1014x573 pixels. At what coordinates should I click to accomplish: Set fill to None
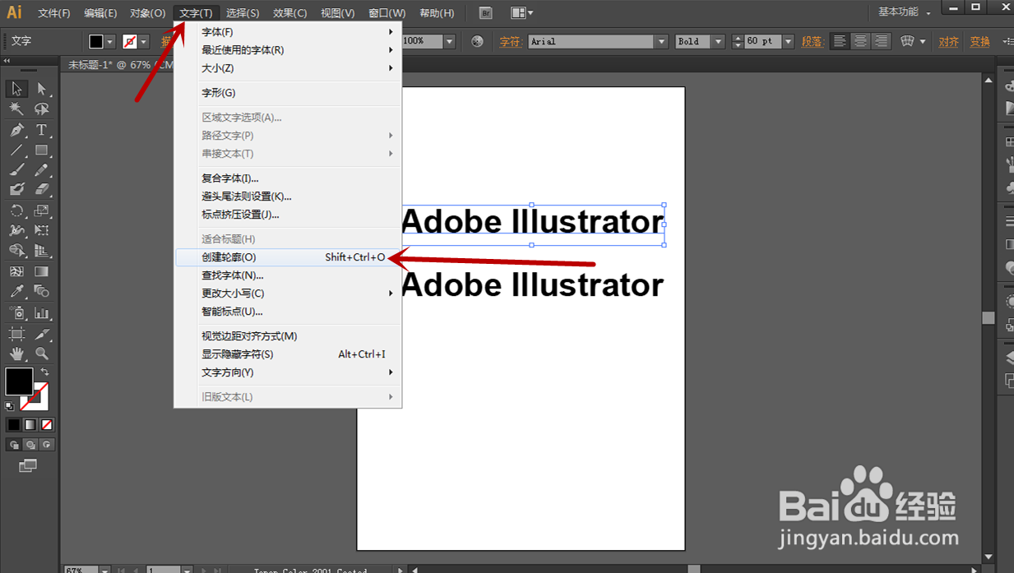47,425
